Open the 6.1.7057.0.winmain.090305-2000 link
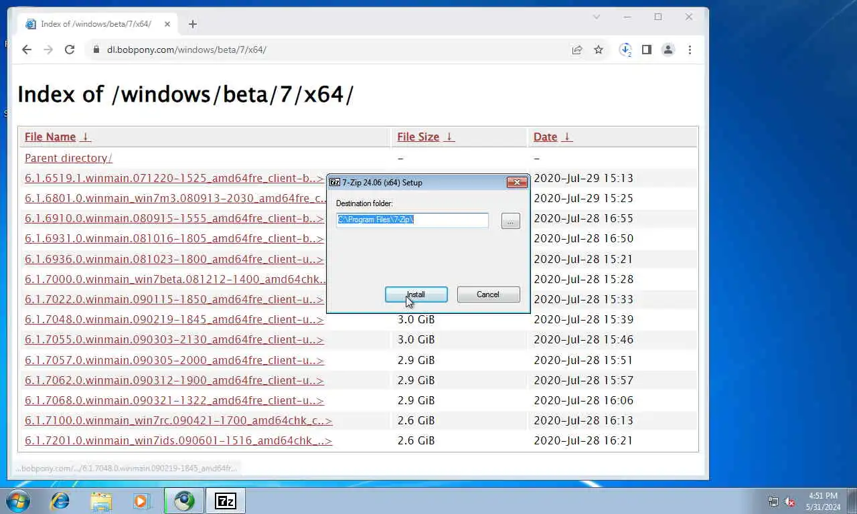Screen dimensions: 857x514 pos(174,360)
